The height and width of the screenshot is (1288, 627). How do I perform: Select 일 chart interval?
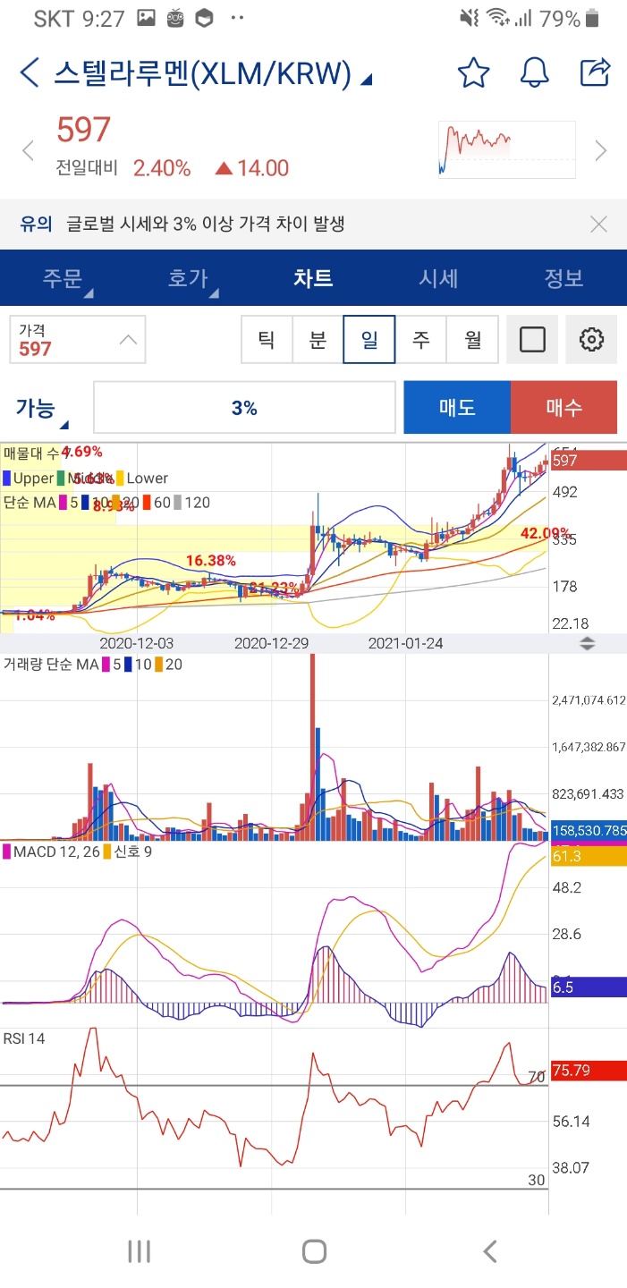[x=369, y=339]
